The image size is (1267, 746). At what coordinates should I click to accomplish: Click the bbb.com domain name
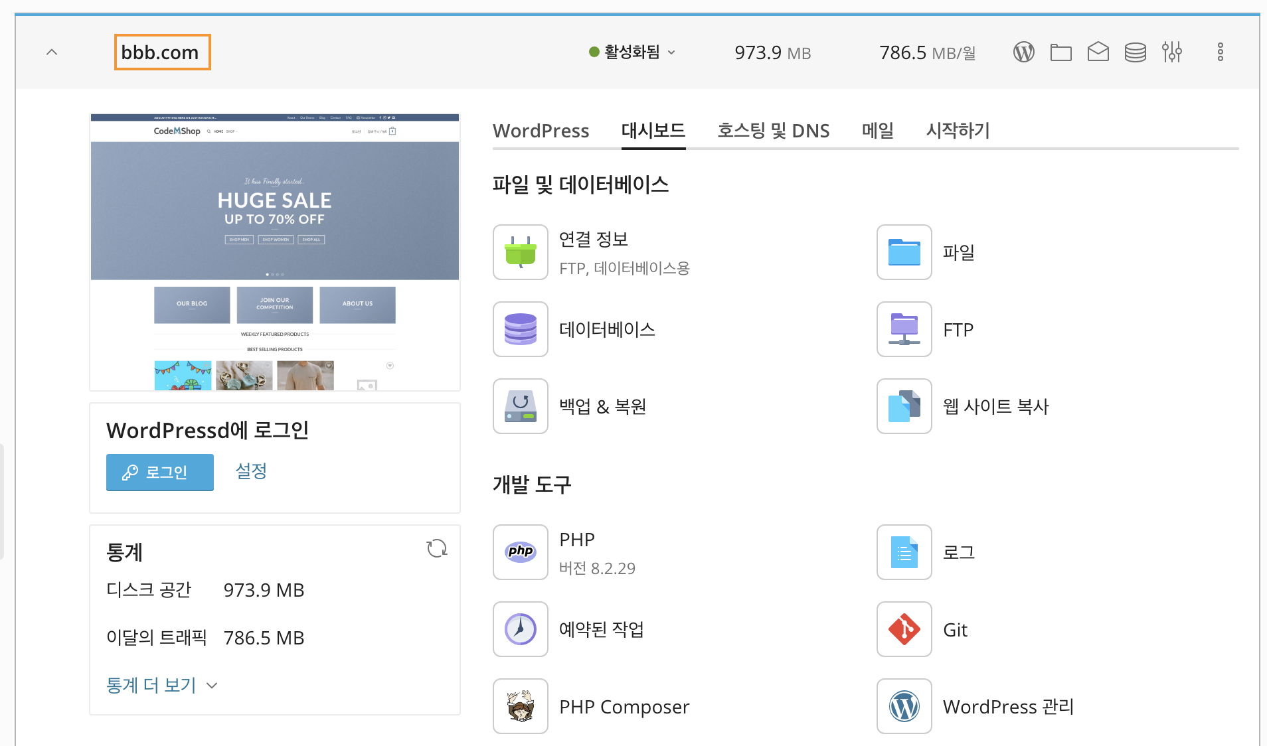click(160, 52)
